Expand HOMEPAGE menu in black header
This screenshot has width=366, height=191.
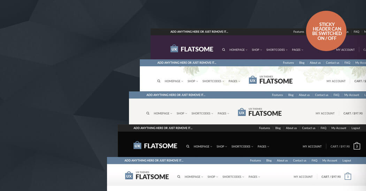tap(203, 146)
